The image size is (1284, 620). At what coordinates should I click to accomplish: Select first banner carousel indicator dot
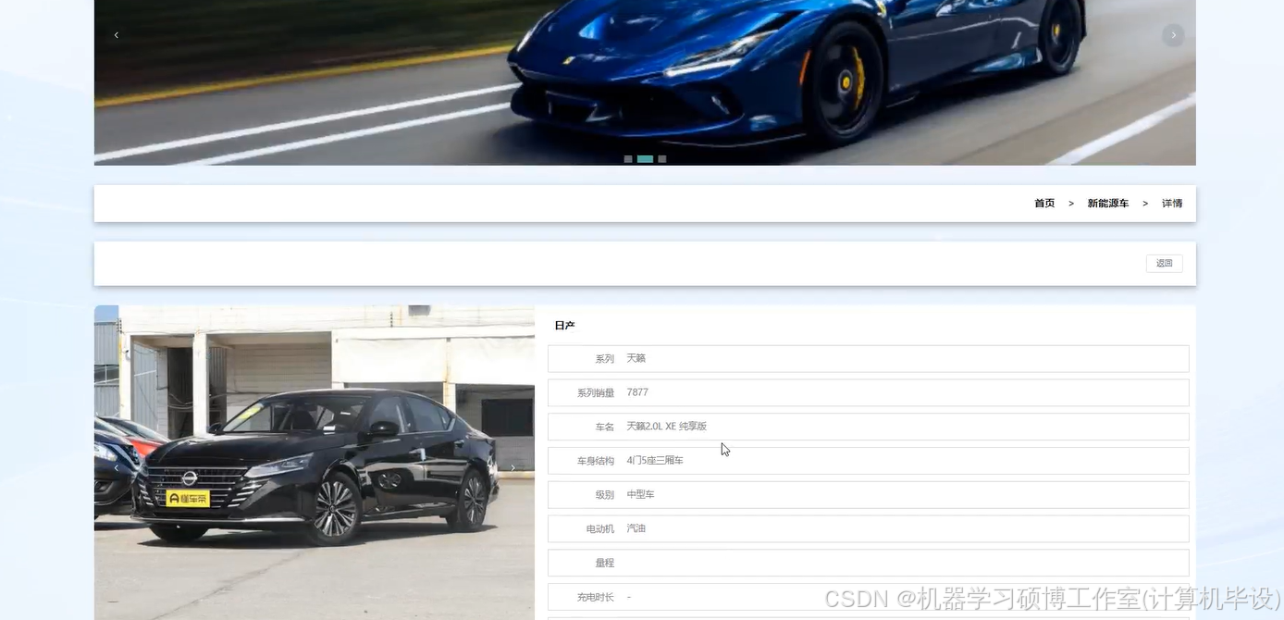(628, 159)
